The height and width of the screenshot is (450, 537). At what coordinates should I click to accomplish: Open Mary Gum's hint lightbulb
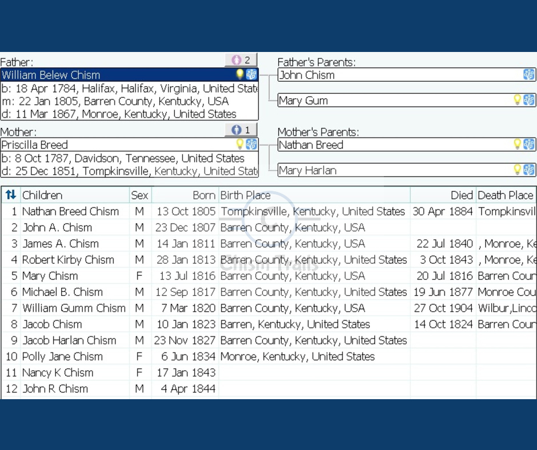tap(518, 100)
